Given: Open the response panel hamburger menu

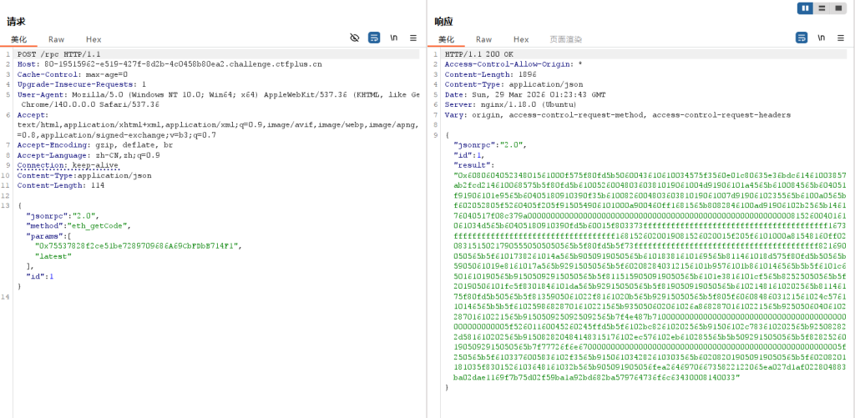Looking at the screenshot, I should pyautogui.click(x=841, y=38).
